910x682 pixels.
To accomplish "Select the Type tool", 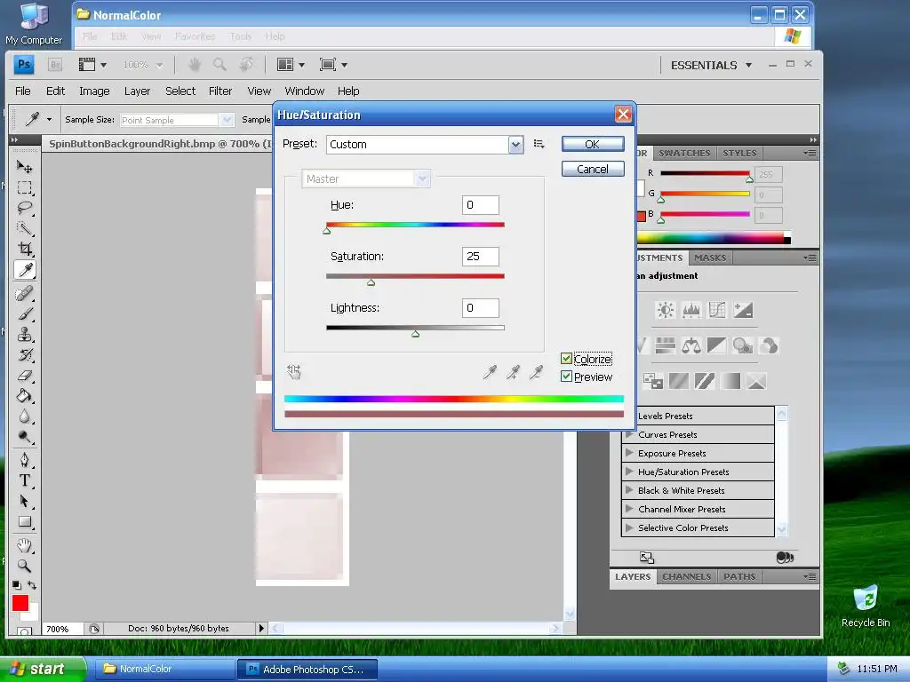I will click(x=24, y=480).
